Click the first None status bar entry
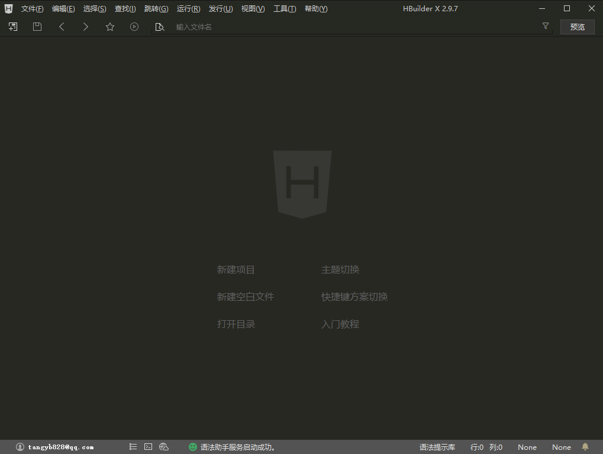This screenshot has height=454, width=603. click(527, 447)
